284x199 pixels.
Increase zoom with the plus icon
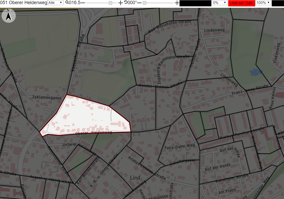120,3
